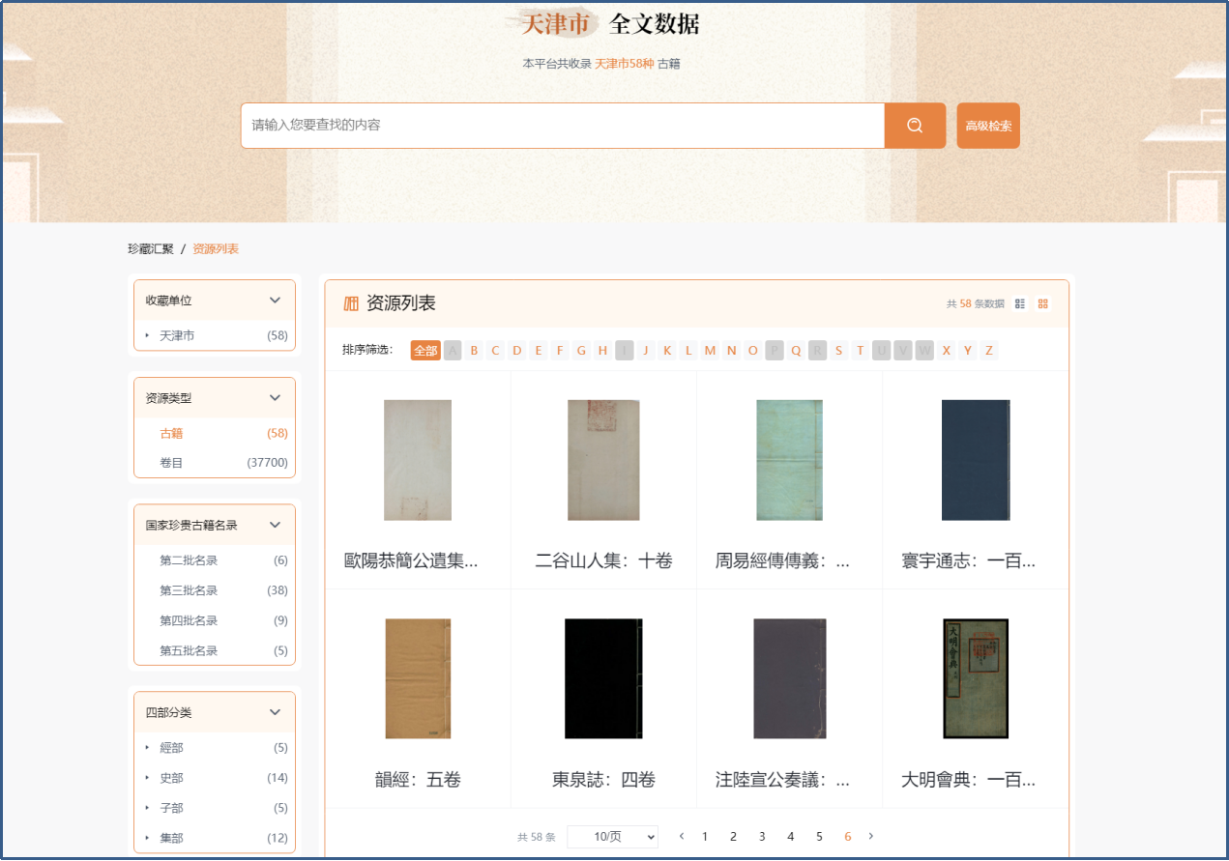Screen dimensions: 1229x861
Task: Switch to grid view icon
Action: (1043, 303)
